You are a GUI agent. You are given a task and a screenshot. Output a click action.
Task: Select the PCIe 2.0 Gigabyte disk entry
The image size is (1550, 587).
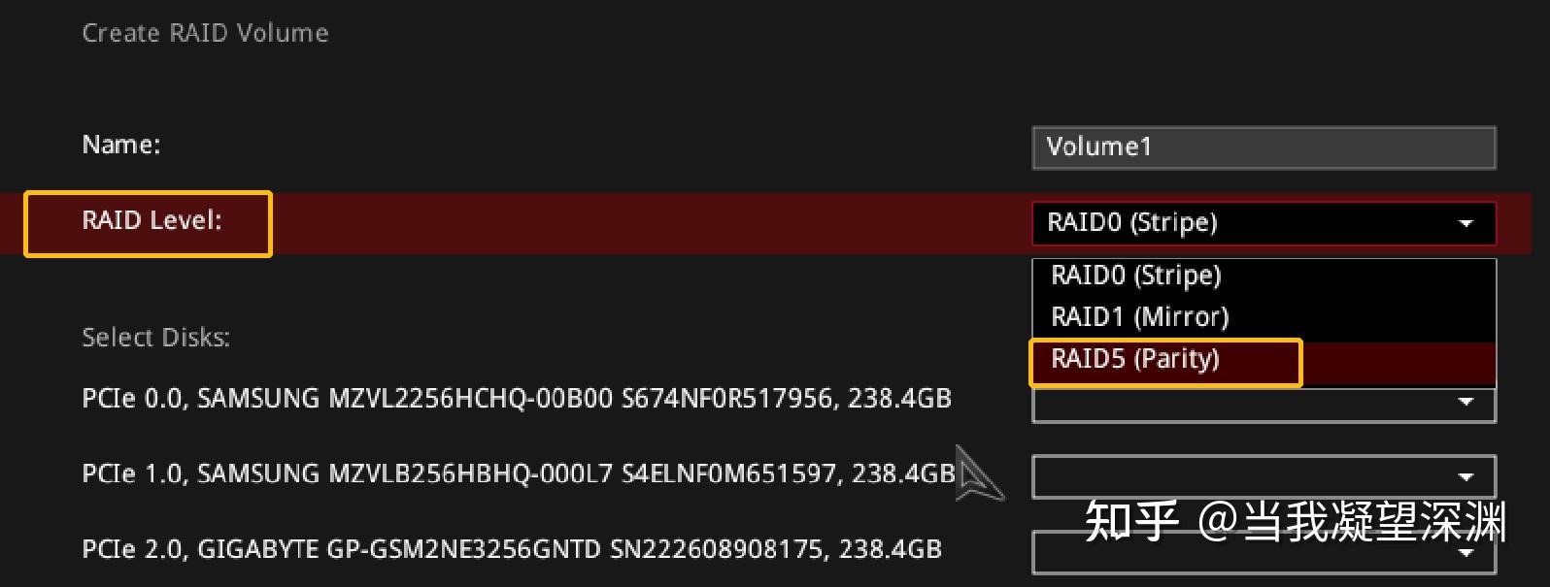pyautogui.click(x=510, y=549)
